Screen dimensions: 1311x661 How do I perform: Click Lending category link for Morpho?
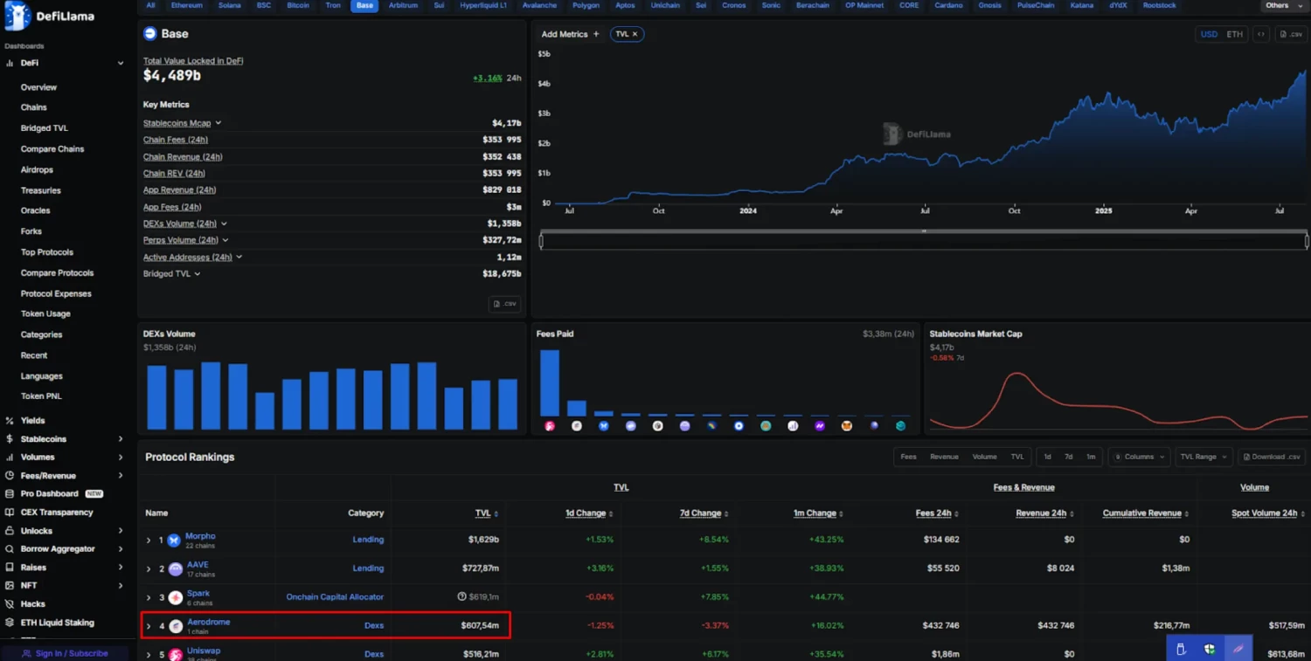pos(368,540)
